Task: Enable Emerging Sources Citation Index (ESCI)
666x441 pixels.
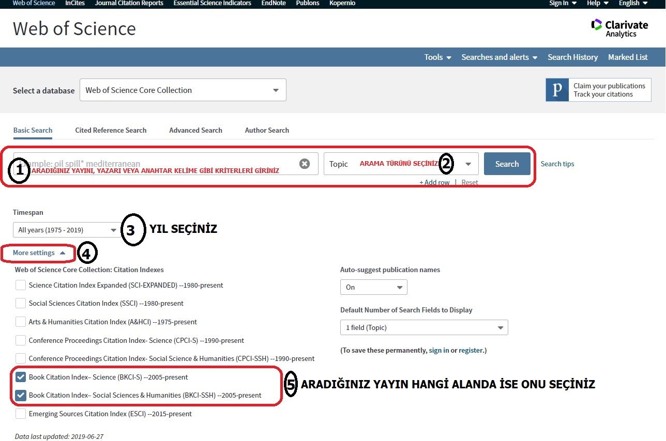Action: coord(20,414)
